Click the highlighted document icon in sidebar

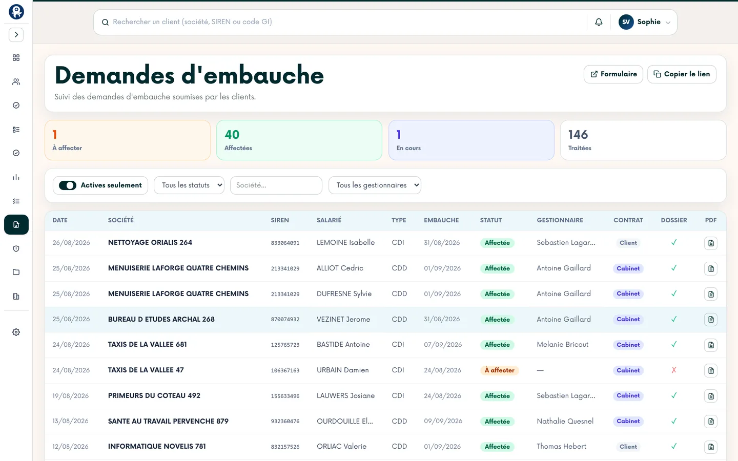(x=16, y=224)
